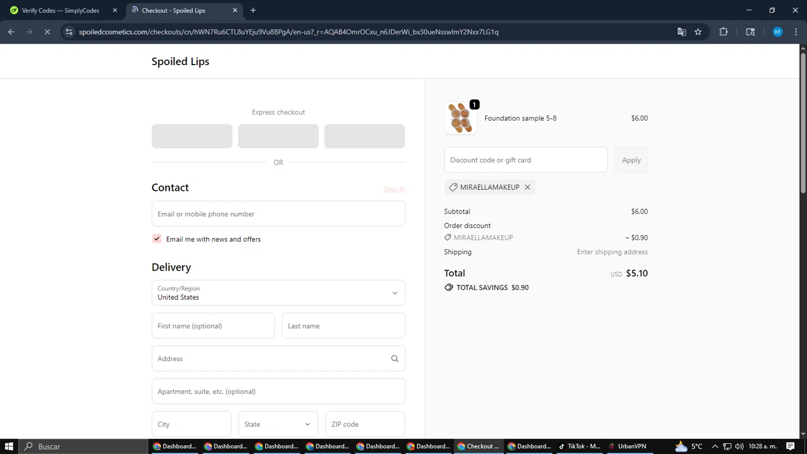
Task: Click the Checkout item in the taskbar
Action: point(478,446)
